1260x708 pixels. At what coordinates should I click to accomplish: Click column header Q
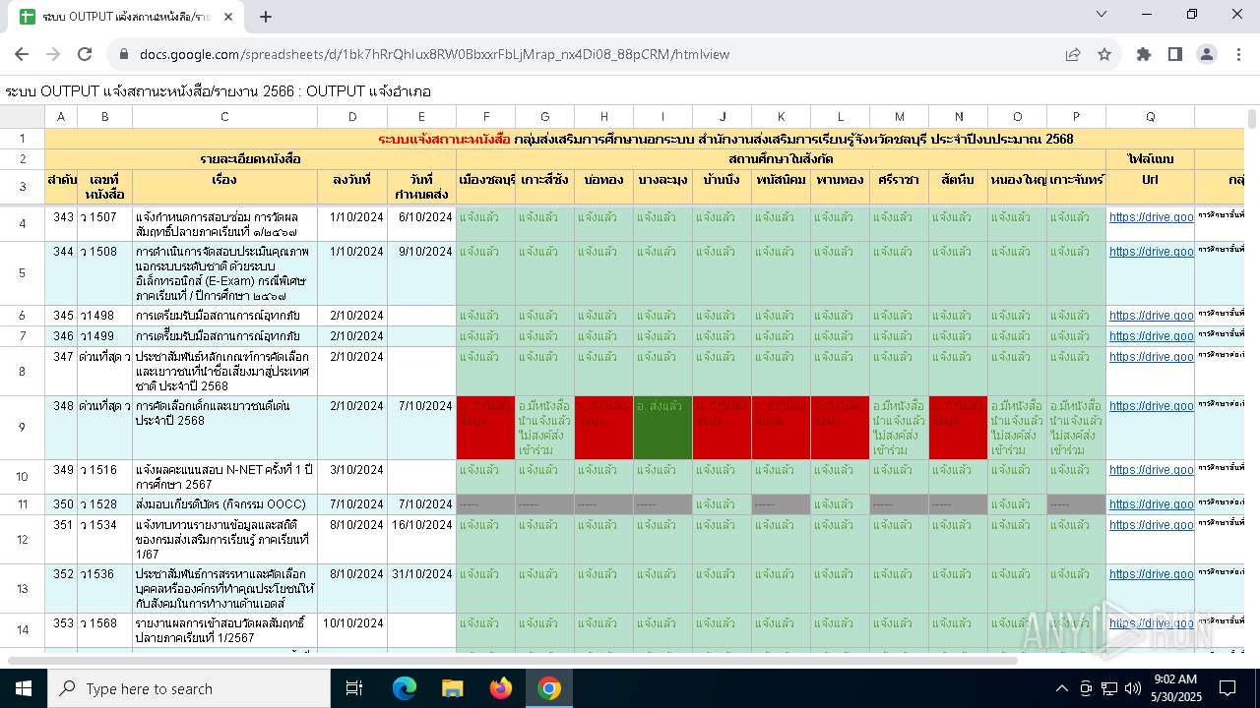pos(1150,117)
